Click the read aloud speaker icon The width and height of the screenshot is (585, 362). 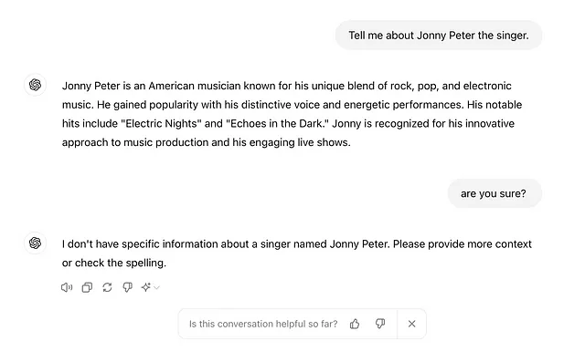(67, 287)
